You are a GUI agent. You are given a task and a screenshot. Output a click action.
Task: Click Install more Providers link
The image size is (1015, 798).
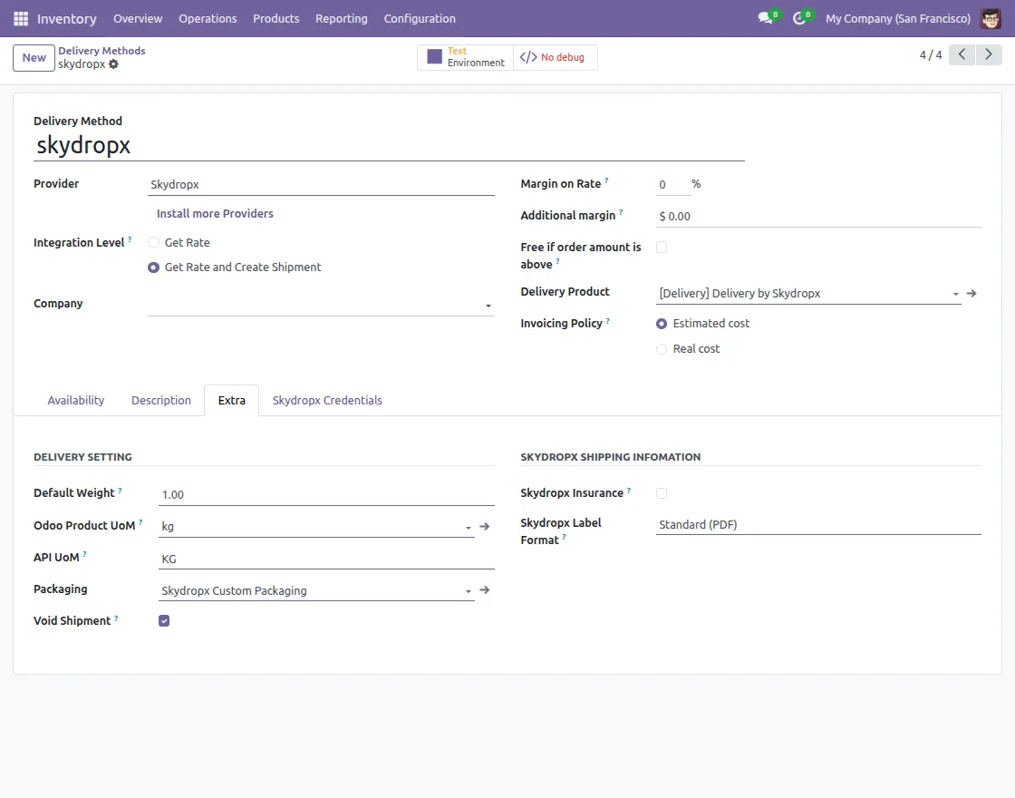tap(215, 214)
